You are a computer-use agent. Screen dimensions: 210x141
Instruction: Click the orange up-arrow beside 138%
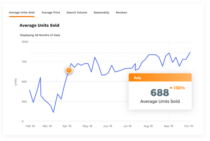click(171, 88)
